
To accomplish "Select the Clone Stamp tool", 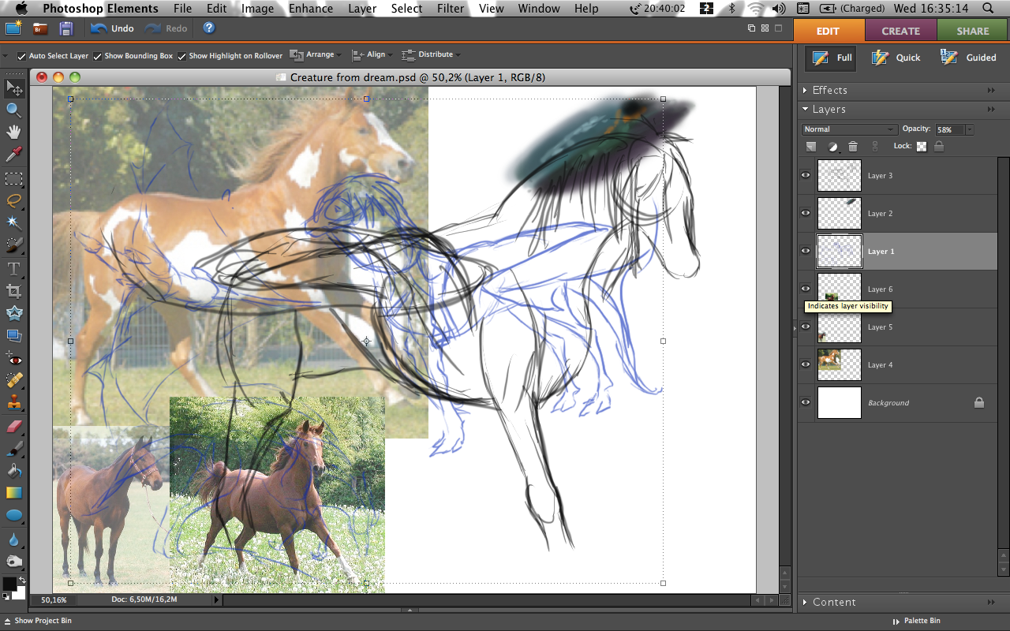I will pyautogui.click(x=13, y=404).
